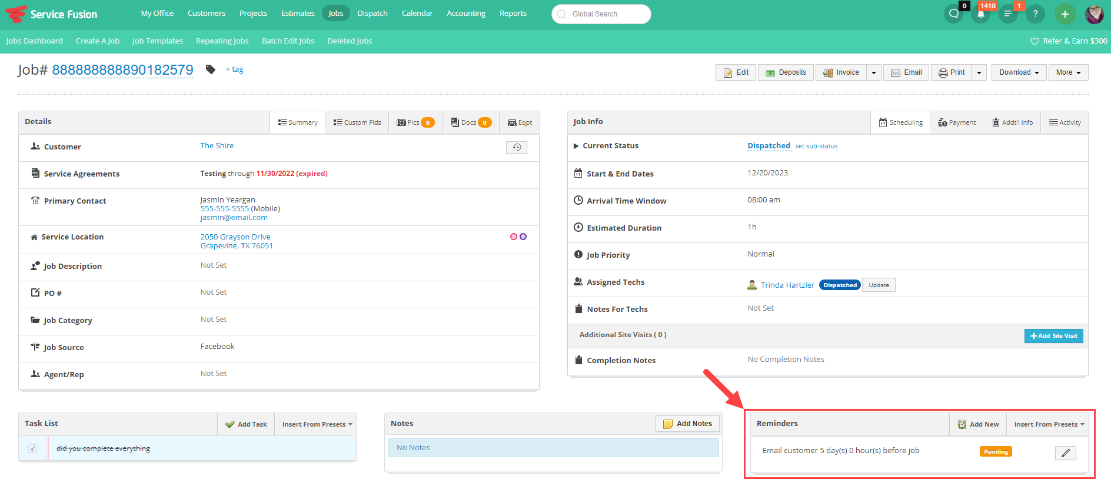The image size is (1111, 489).
Task: Open the Invoice dropdown arrow
Action: (x=874, y=72)
